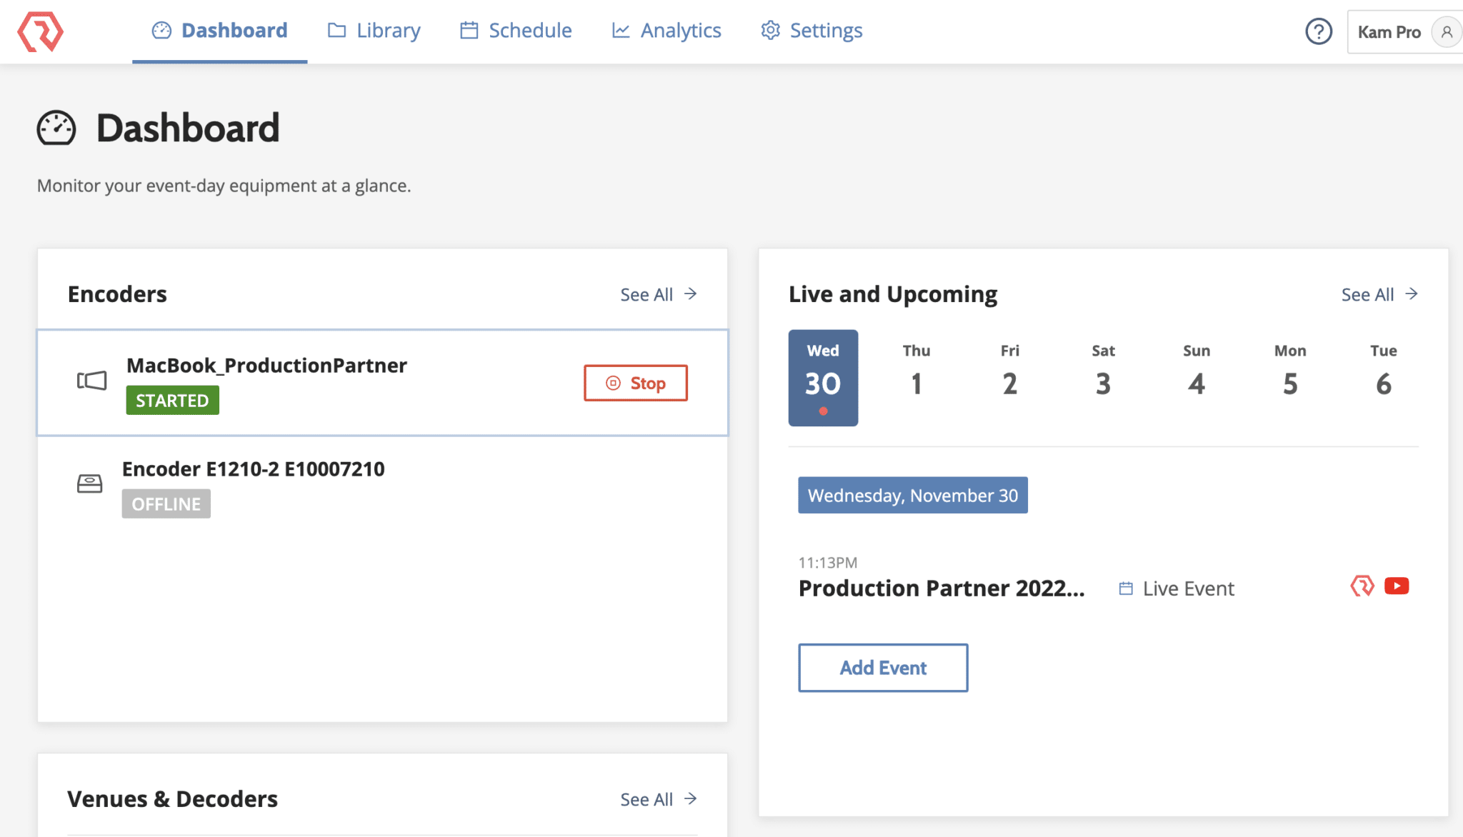Open the Library tab
This screenshot has height=837, width=1463.
click(374, 31)
